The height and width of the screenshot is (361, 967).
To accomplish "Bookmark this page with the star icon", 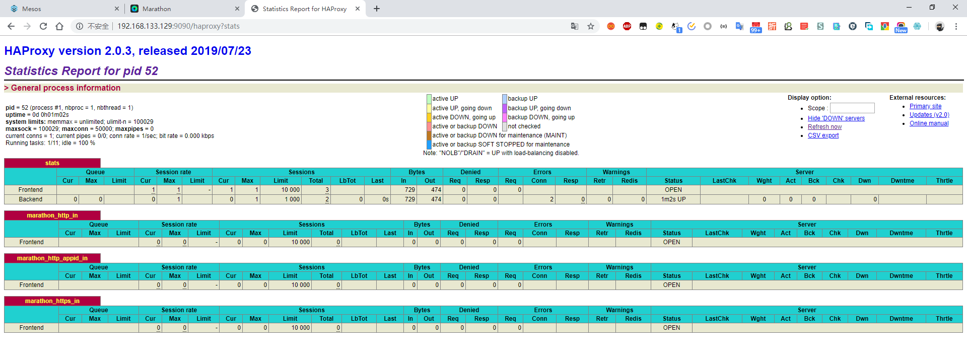I will [x=591, y=26].
